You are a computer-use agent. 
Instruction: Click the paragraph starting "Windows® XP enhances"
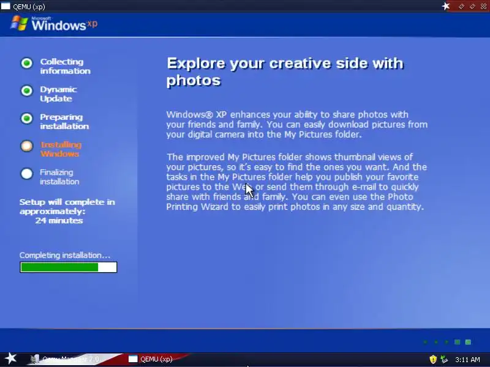pos(297,125)
